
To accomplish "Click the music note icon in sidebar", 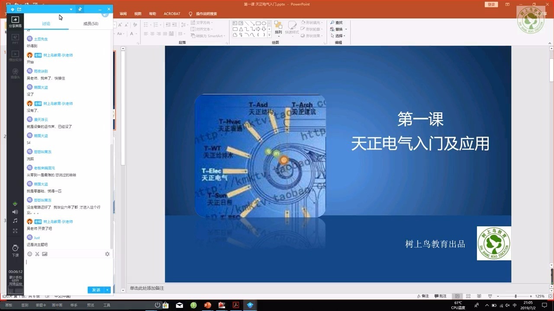I will coord(15,221).
